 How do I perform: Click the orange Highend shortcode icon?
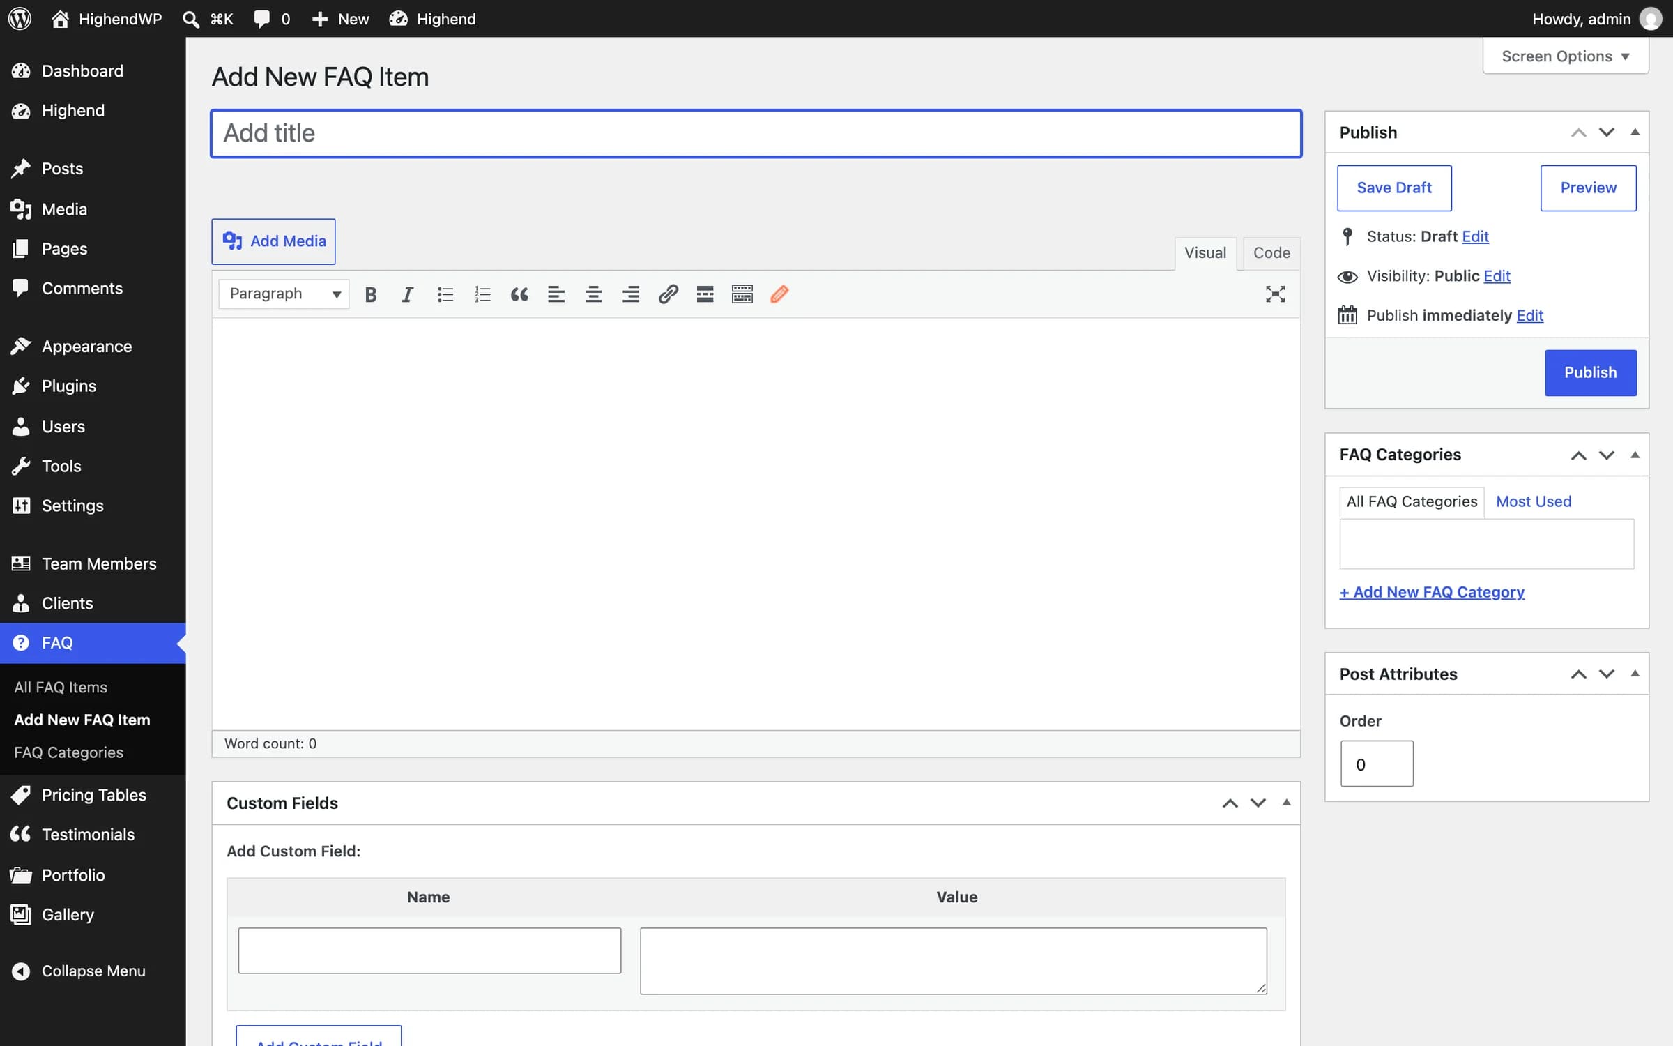click(x=779, y=294)
